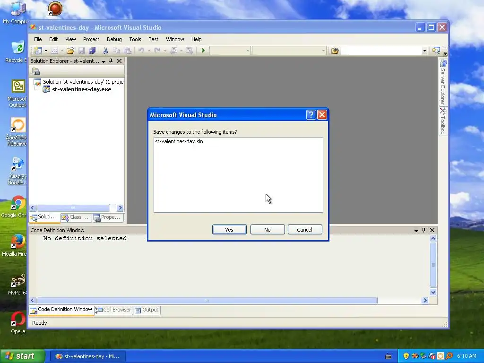
Task: Click the Save All icon
Action: coord(92,51)
